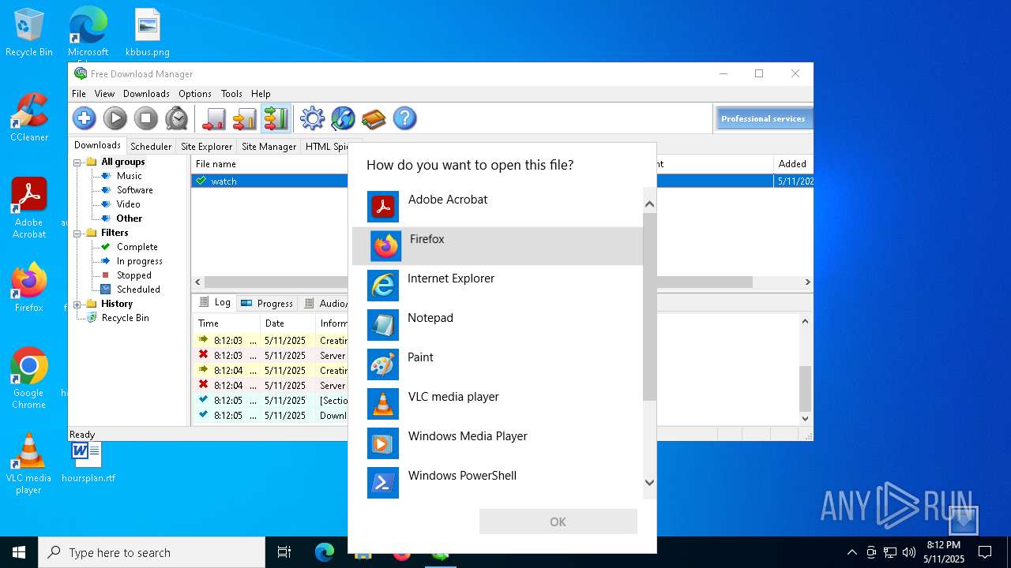
Task: Open the schedule clock toolbar icon
Action: click(177, 118)
